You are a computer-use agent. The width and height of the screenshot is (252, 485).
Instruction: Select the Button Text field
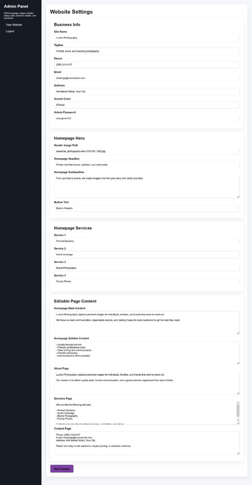point(147,208)
